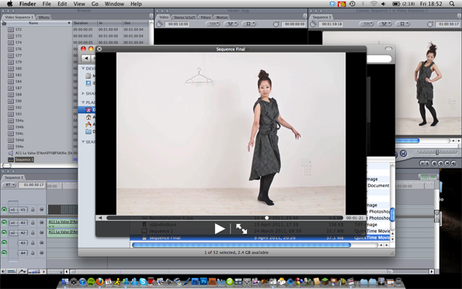Enter full screen with the arrows icon

(x=241, y=229)
